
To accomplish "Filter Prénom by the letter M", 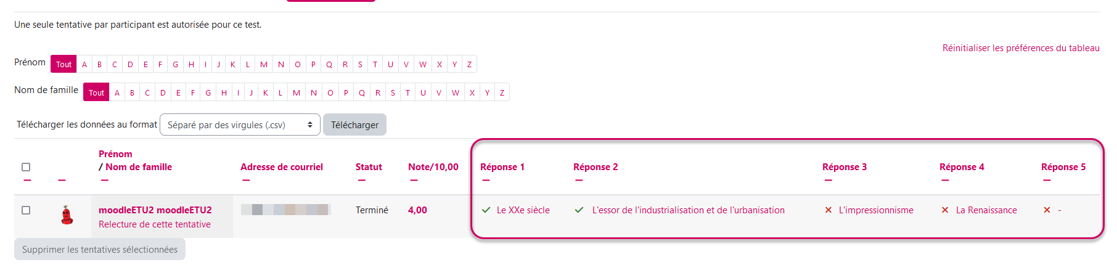I will click(x=264, y=64).
